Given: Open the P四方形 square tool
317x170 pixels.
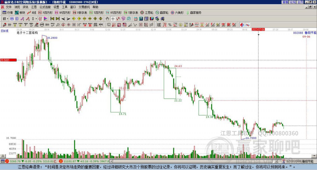Looking at the screenshot, I should tap(46, 12).
